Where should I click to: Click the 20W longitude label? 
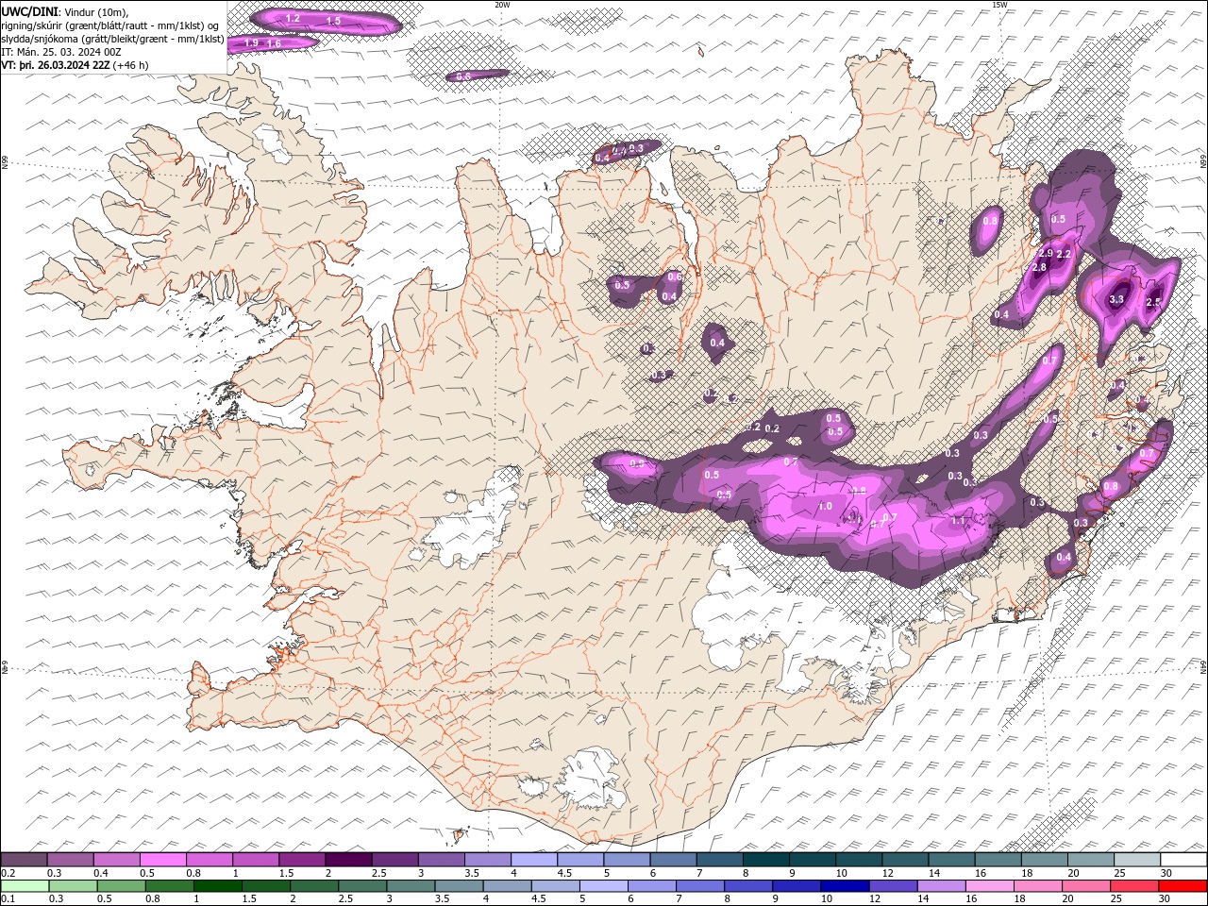pos(503,5)
